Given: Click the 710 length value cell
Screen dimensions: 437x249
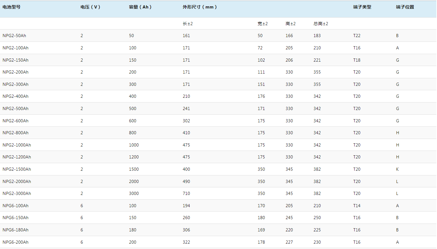Looking at the screenshot, I should point(186,193).
